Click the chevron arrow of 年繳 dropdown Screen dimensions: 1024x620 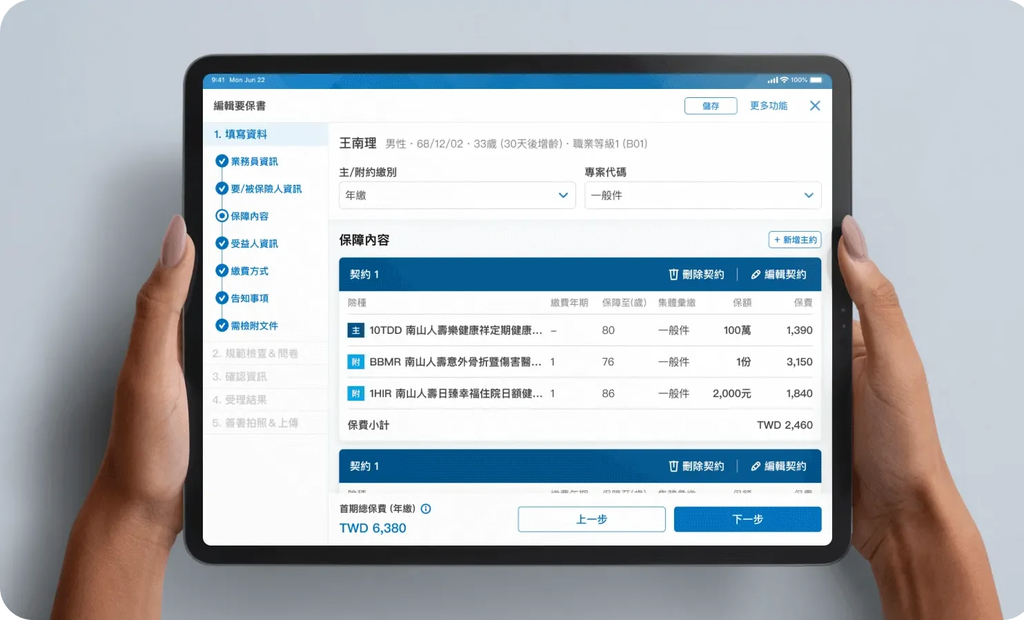(x=563, y=195)
